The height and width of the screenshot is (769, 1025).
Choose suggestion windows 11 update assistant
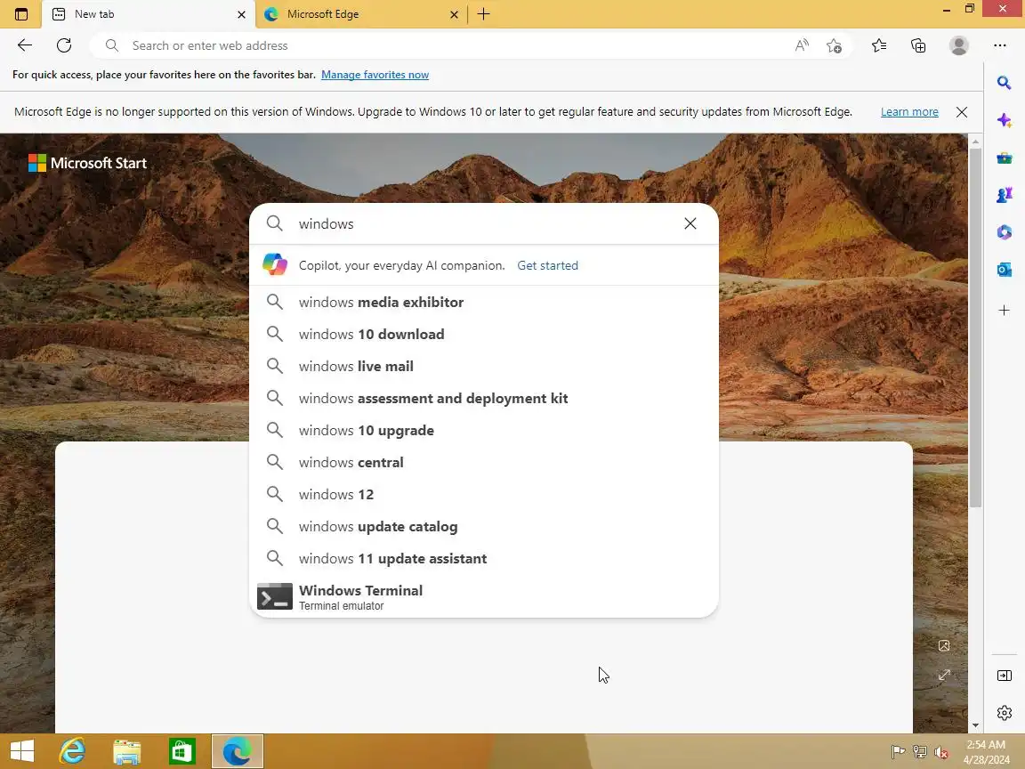coord(484,558)
